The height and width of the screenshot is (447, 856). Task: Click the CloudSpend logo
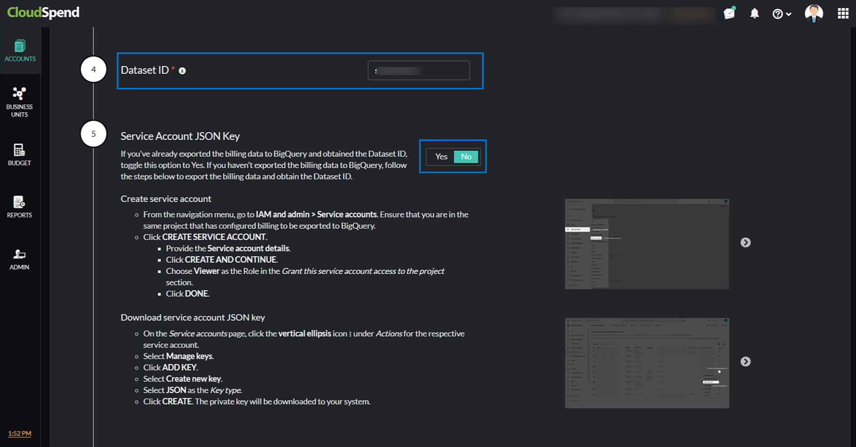click(43, 12)
